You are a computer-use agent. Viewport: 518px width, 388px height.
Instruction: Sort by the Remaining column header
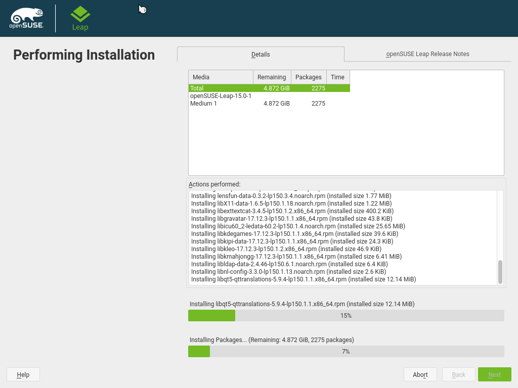[272, 77]
